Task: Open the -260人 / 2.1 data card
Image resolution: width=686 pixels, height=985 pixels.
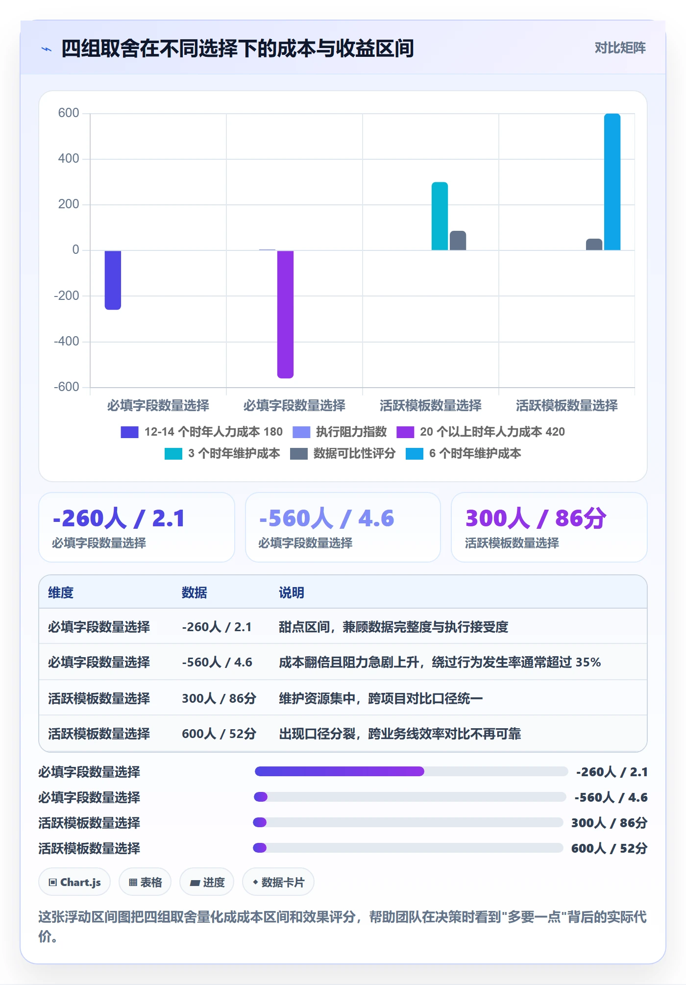Action: click(x=137, y=527)
